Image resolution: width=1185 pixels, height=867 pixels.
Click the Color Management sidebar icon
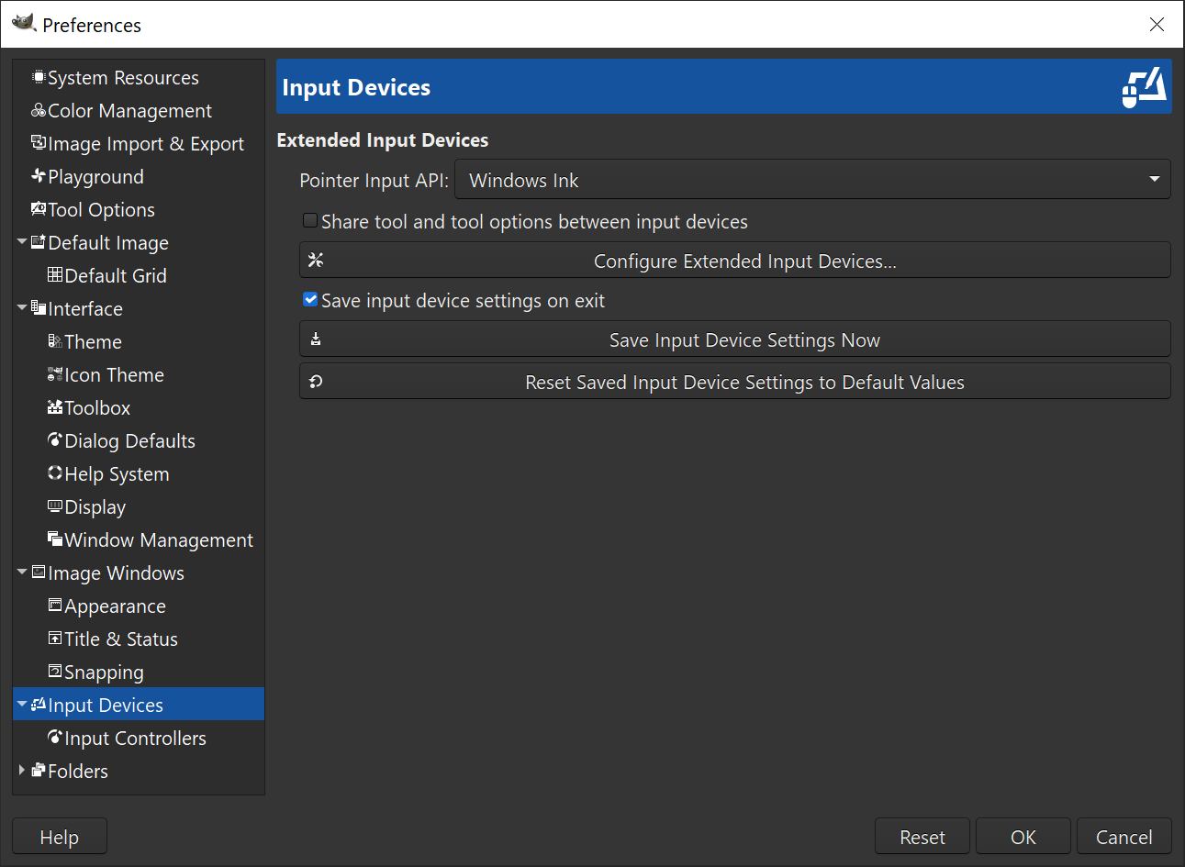(38, 110)
